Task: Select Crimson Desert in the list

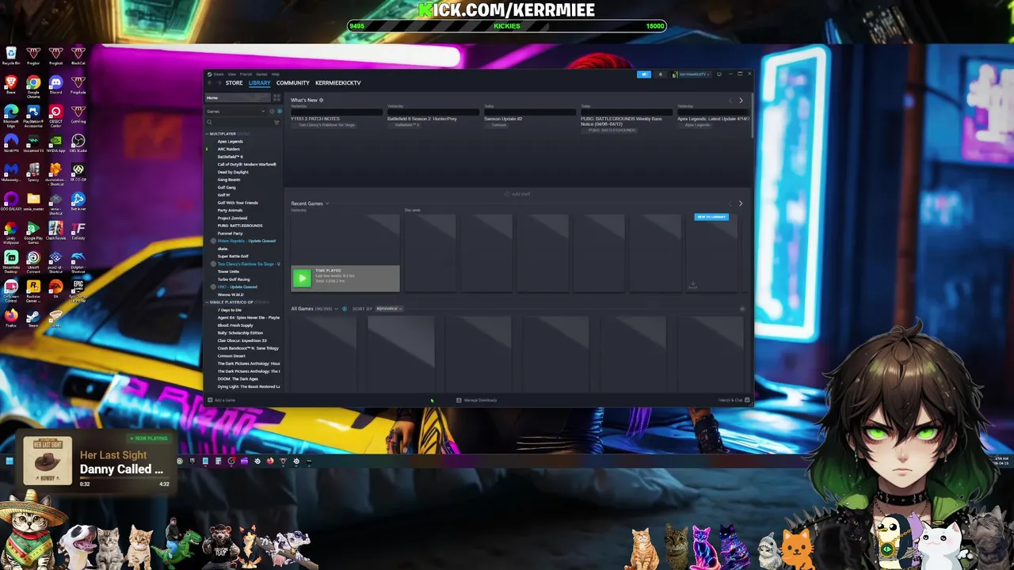Action: [231, 355]
